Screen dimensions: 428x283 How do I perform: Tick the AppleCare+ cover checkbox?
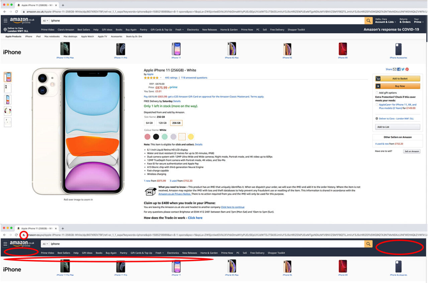pyautogui.click(x=377, y=104)
